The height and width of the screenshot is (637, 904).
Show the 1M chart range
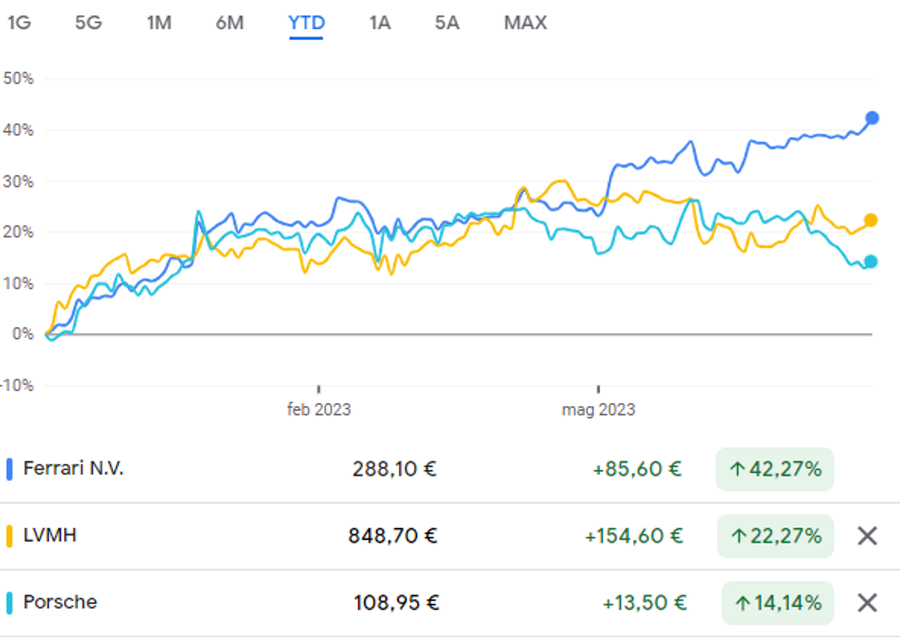[x=159, y=23]
